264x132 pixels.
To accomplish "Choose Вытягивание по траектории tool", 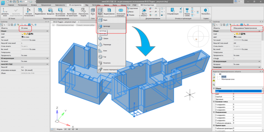I will tap(72, 12).
